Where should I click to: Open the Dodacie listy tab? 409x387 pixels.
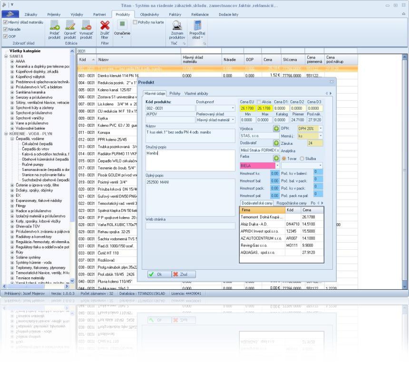(x=228, y=14)
